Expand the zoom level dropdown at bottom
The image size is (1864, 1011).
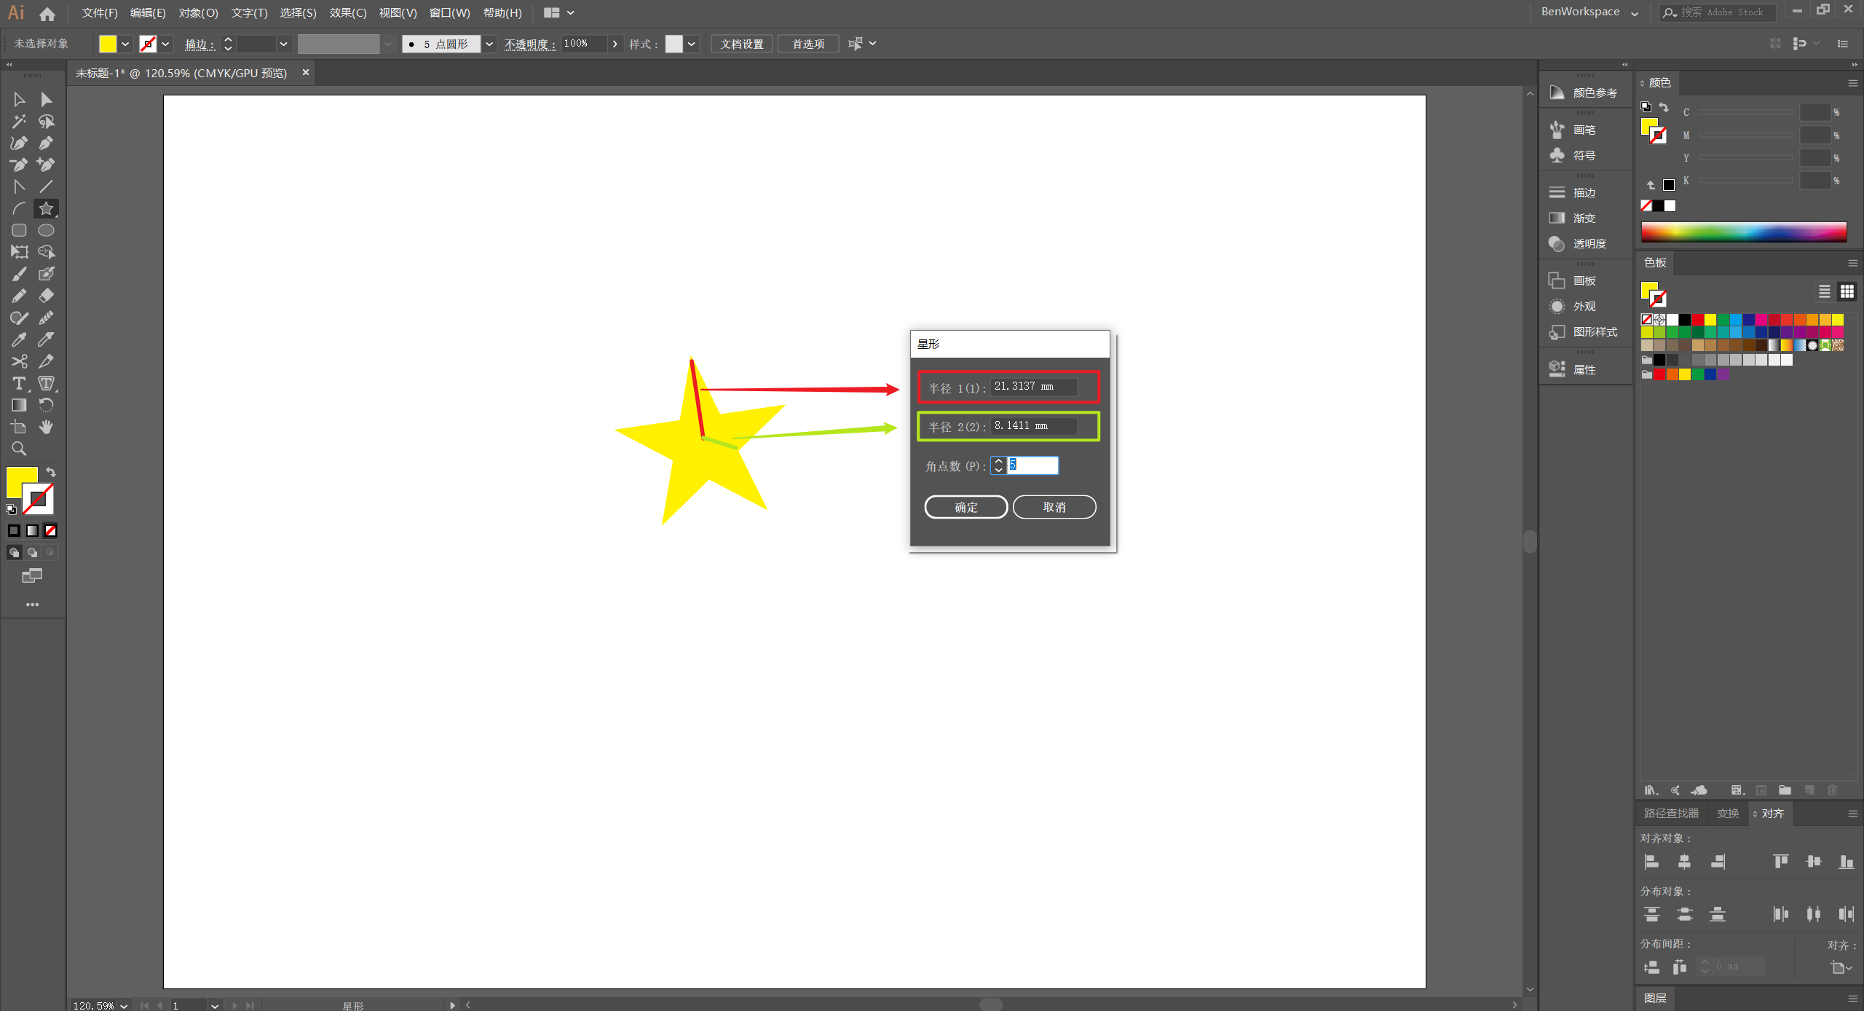pyautogui.click(x=125, y=1005)
